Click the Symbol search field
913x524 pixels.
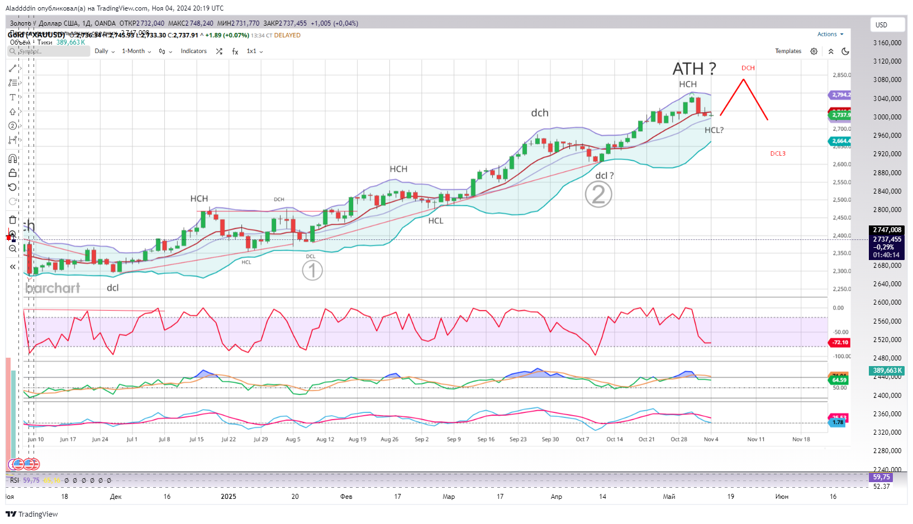49,51
